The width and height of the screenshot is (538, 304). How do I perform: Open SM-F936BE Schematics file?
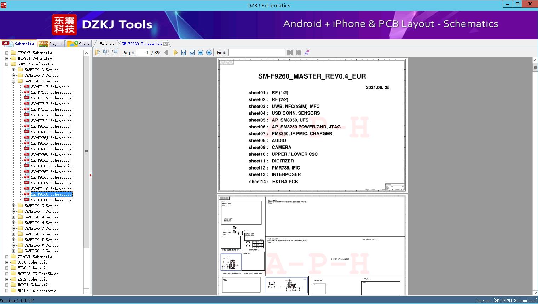(x=52, y=166)
